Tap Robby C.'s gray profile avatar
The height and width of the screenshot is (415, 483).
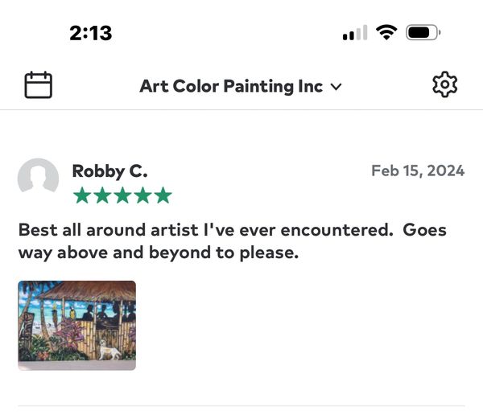point(38,179)
